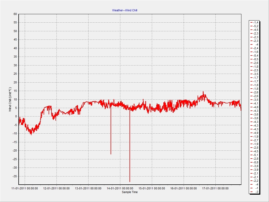Select the x-axis date "17-01-2011 00:00:00"
Image resolution: width=269 pixels, height=202 pixels.
(x=215, y=188)
